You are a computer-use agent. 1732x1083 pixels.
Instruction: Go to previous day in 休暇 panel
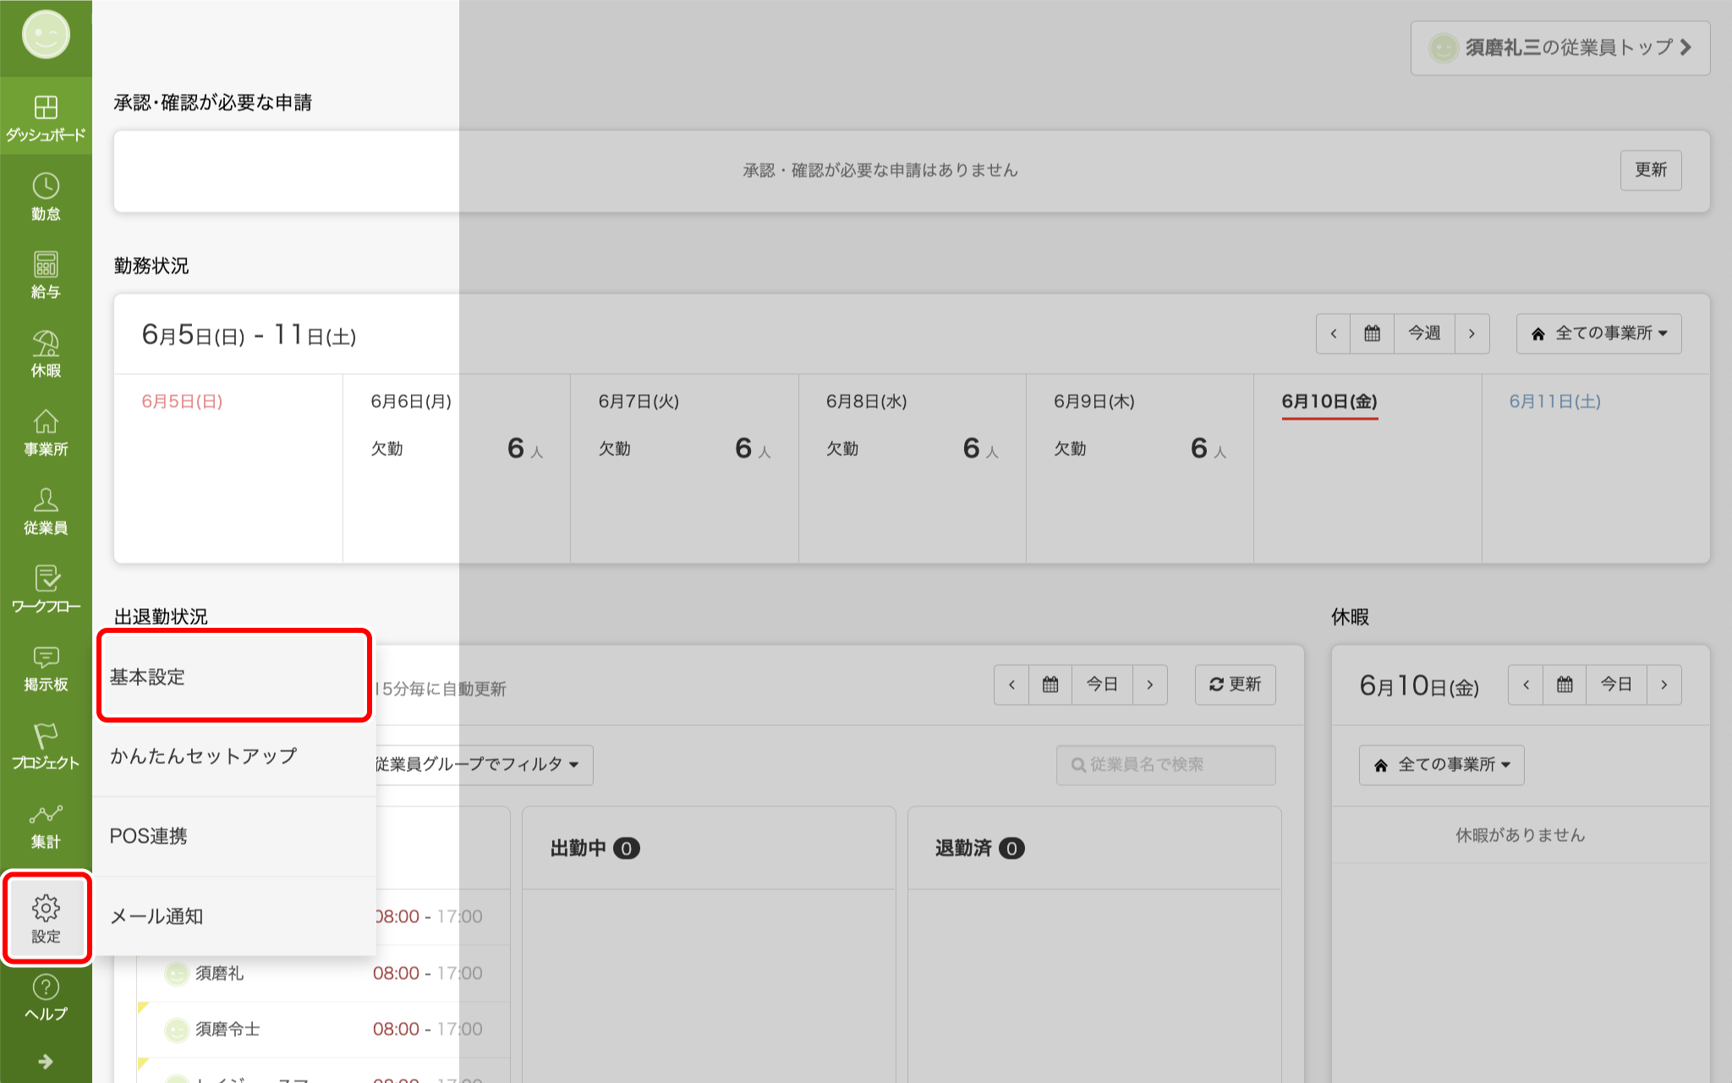point(1526,684)
